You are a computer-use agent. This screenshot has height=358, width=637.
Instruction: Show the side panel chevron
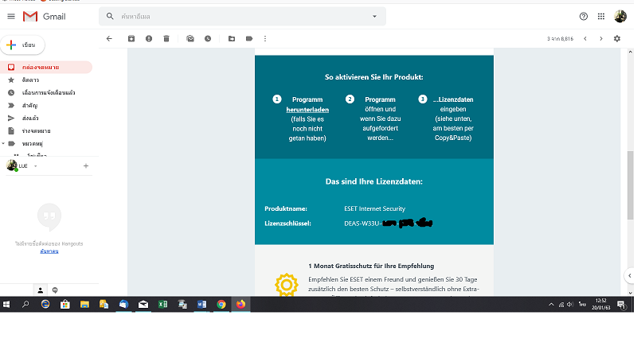(630, 275)
